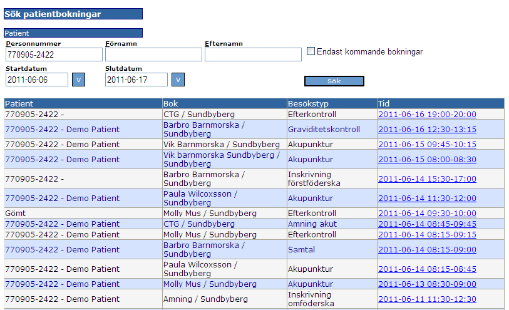Viewport: 509px width, 310px height.
Task: Open booking 2011-06-14 08:15-09:15
Action: click(x=427, y=235)
